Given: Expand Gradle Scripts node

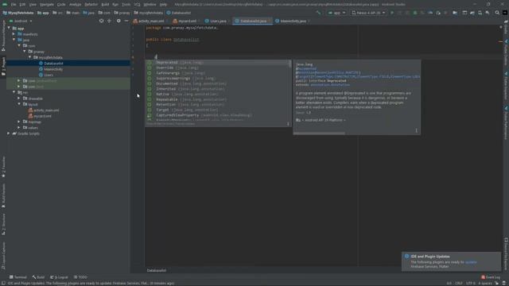Looking at the screenshot, I should coord(9,133).
